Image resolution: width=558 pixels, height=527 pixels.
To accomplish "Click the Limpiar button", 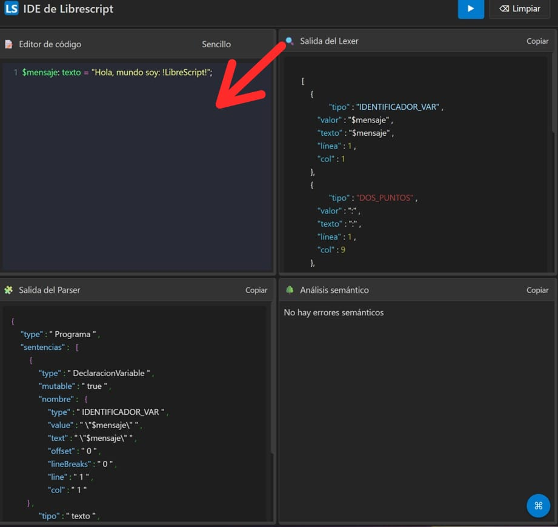I will pos(520,8).
